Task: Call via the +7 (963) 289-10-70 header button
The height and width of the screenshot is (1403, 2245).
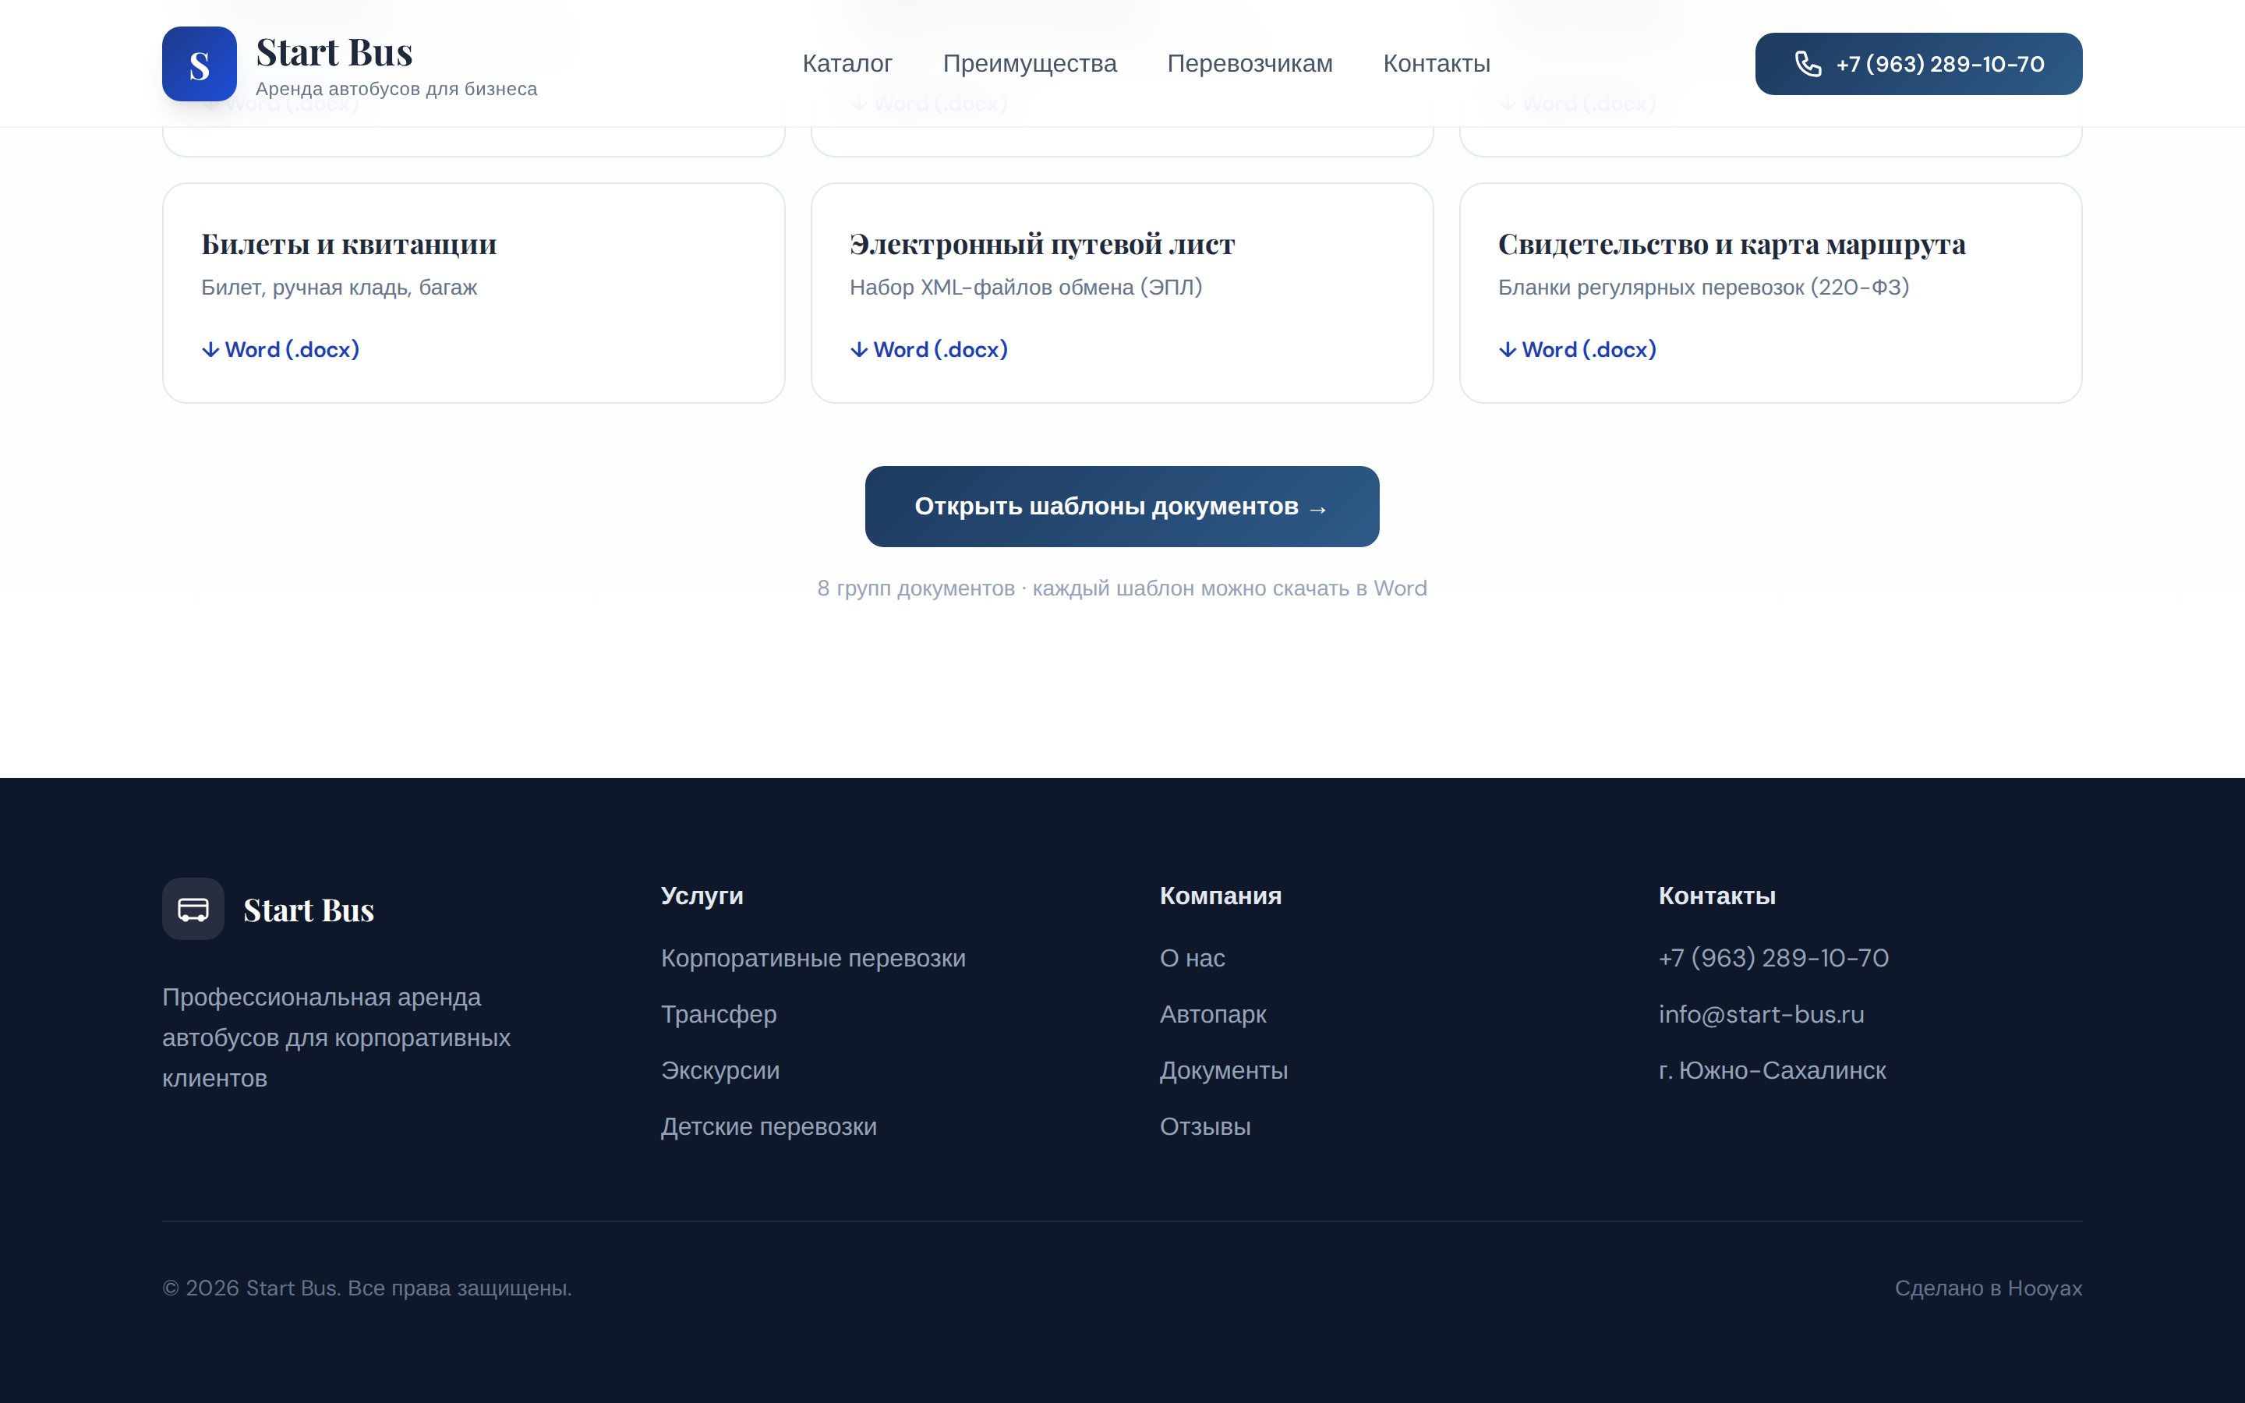Action: tap(1918, 64)
